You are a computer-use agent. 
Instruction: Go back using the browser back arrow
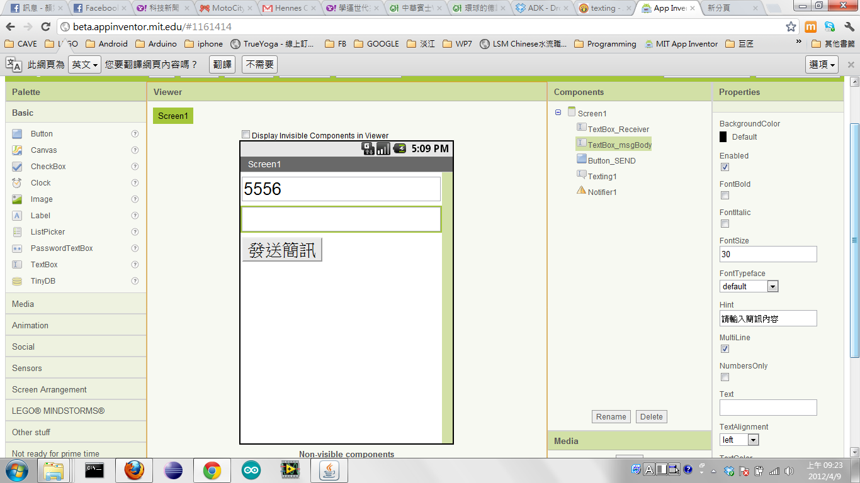coord(10,26)
